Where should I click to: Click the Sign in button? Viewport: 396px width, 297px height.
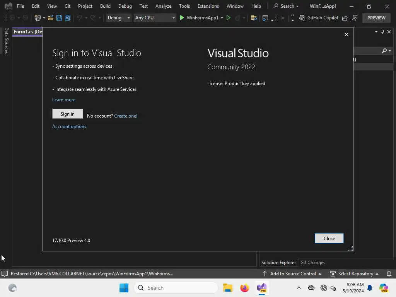pos(67,114)
